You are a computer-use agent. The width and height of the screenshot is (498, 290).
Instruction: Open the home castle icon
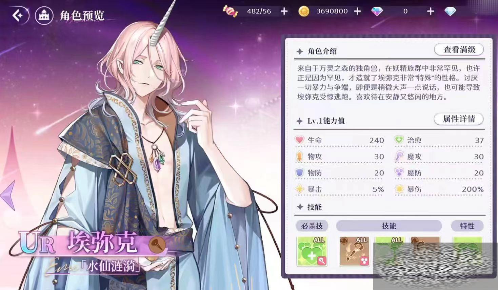click(44, 15)
